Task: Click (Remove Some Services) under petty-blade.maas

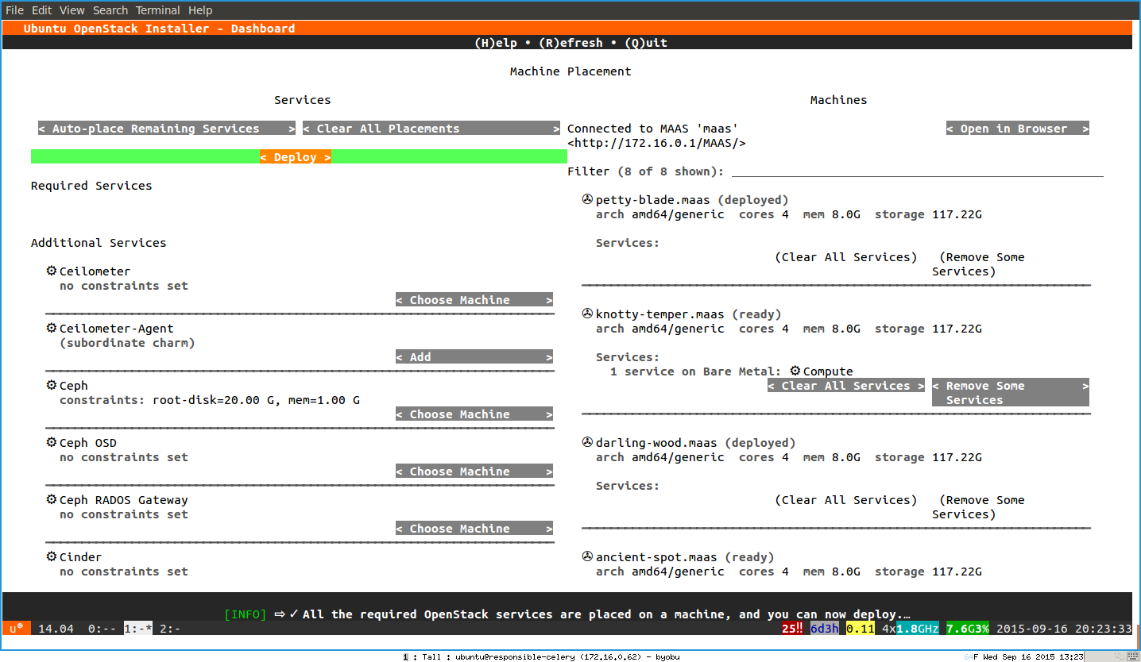Action: pyautogui.click(x=979, y=264)
